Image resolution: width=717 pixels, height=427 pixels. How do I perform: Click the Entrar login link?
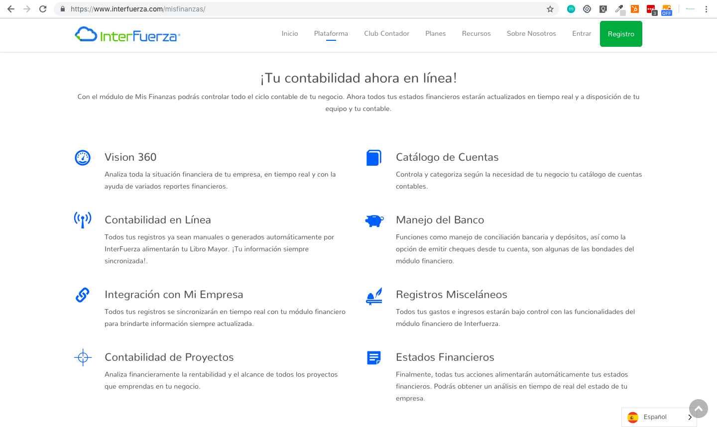pos(582,33)
